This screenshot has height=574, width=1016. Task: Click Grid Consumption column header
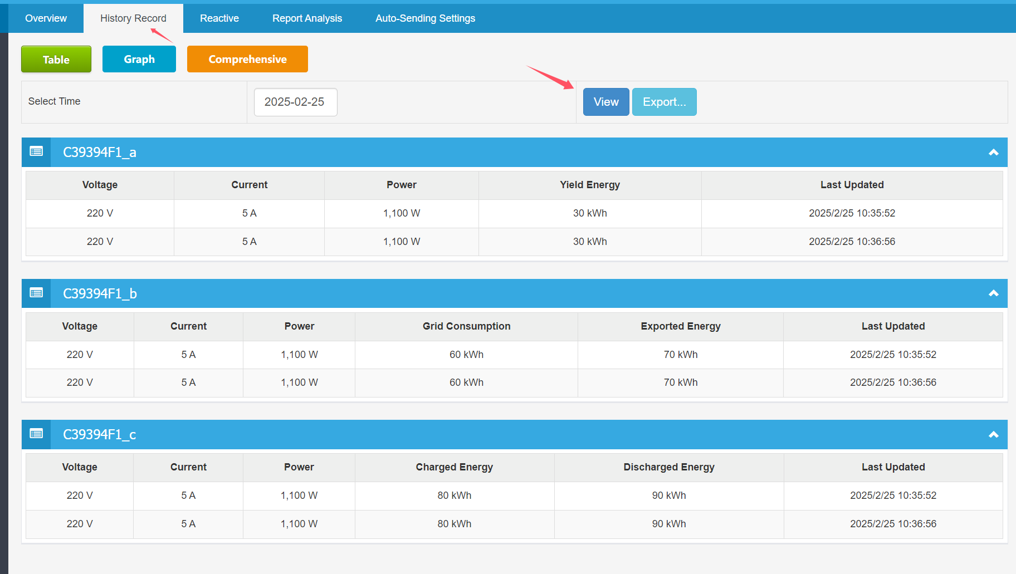point(467,326)
